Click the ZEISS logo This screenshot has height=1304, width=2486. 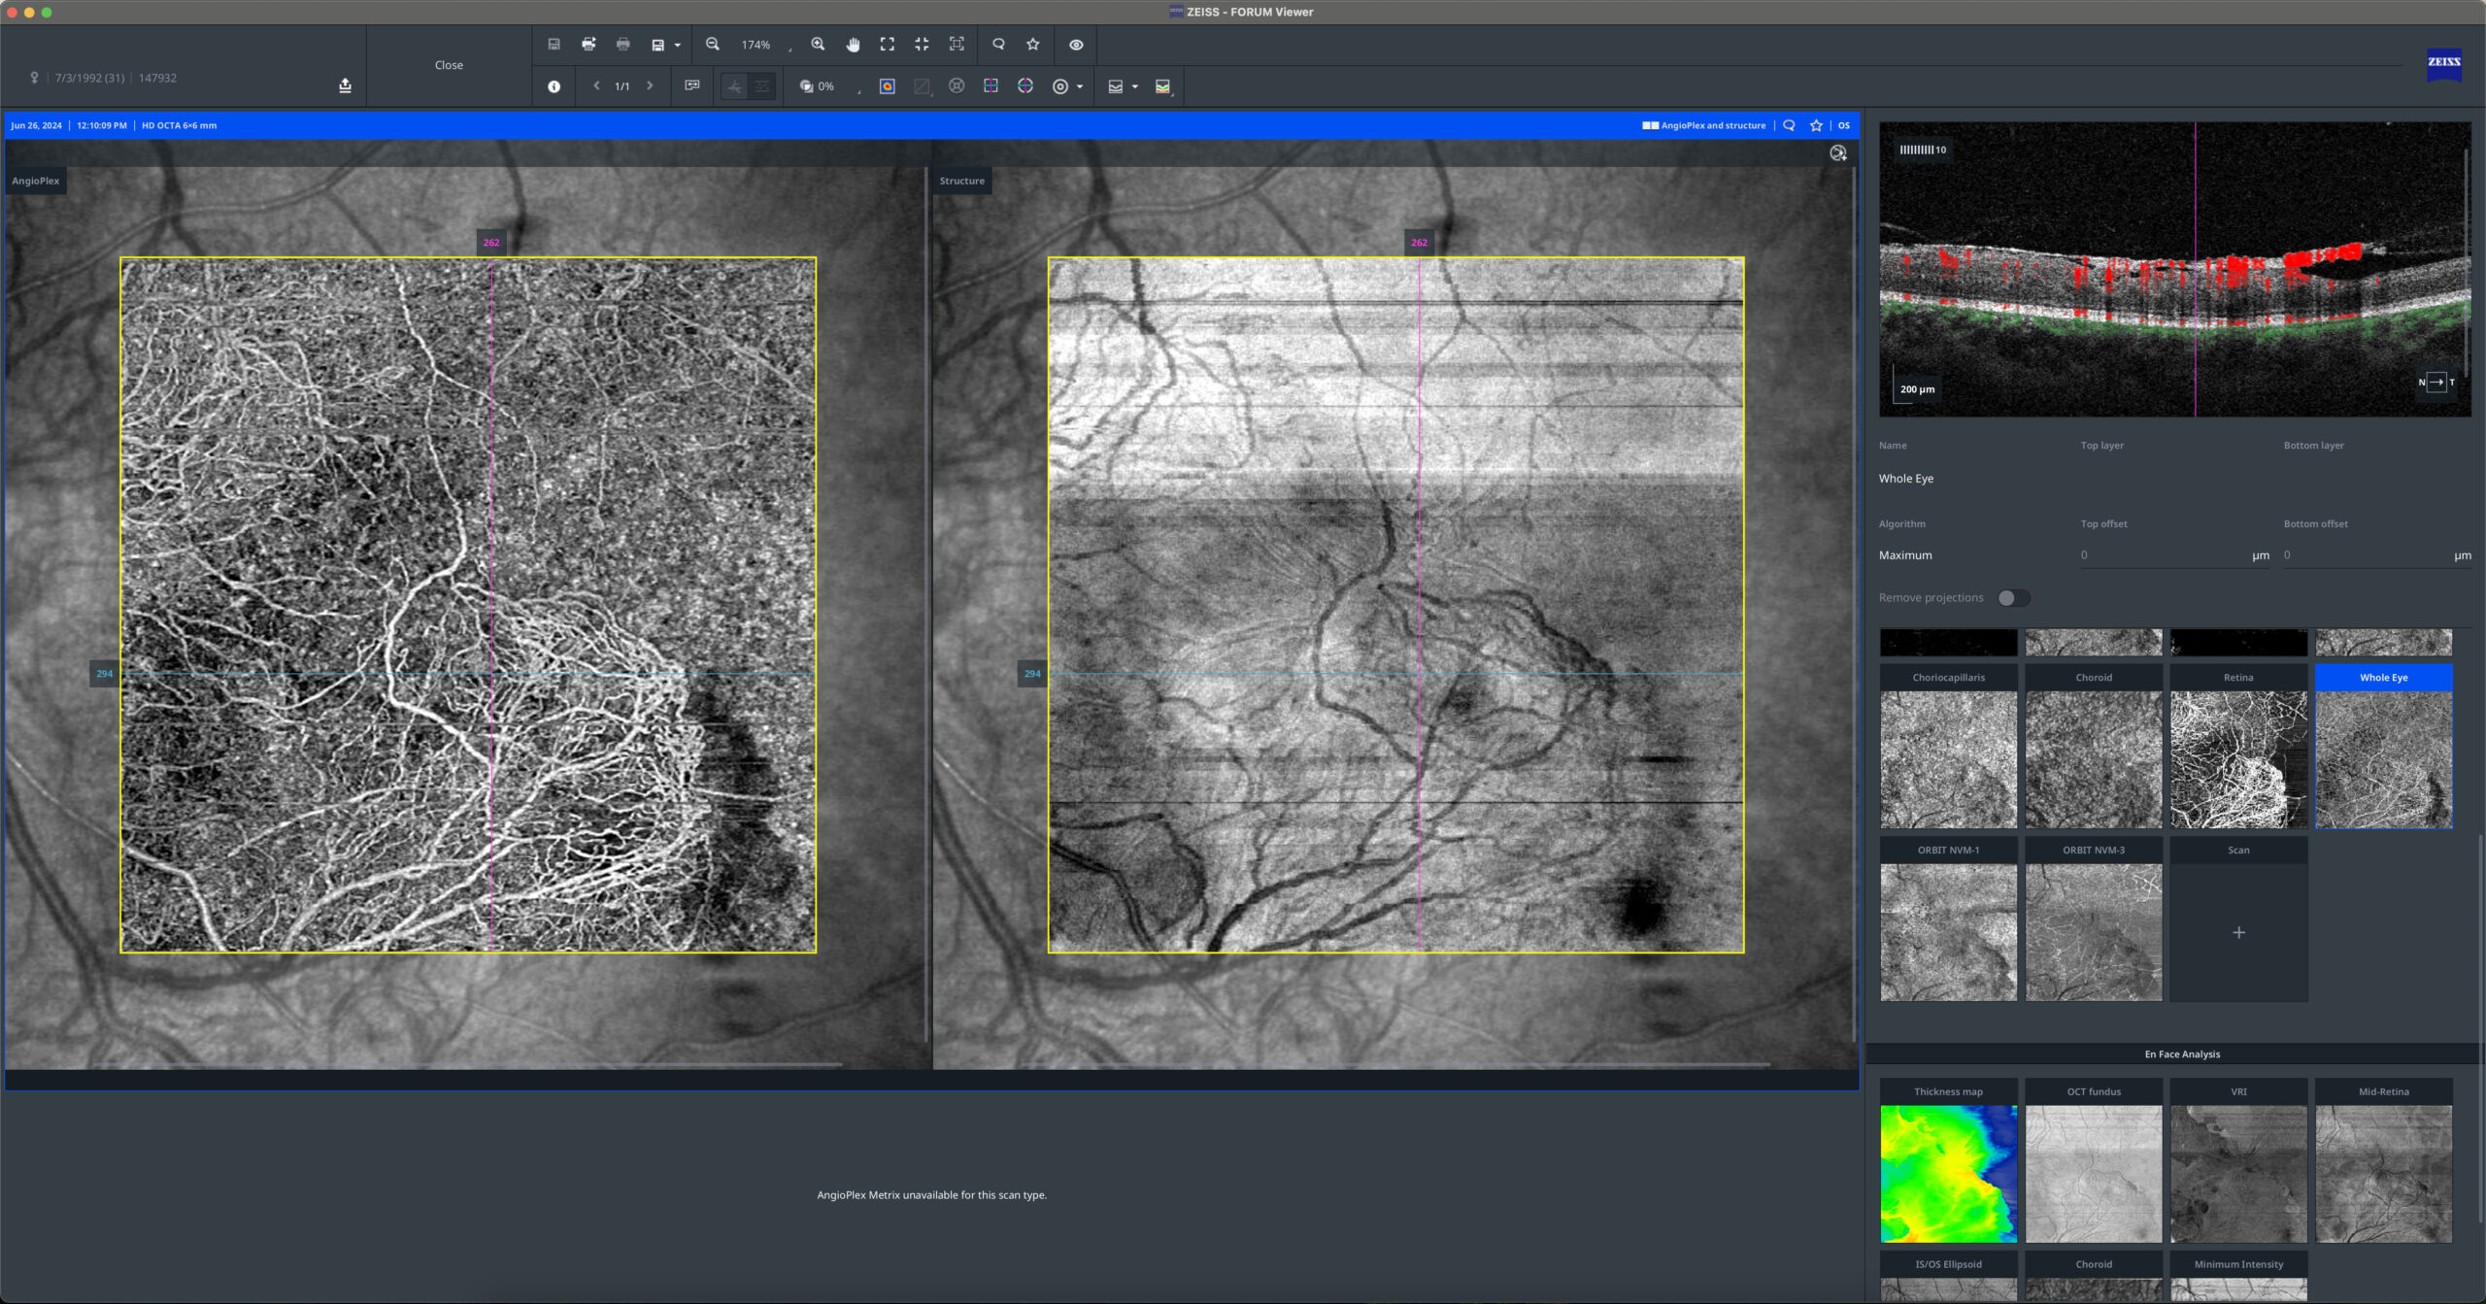[x=2443, y=63]
